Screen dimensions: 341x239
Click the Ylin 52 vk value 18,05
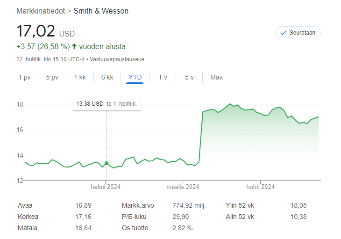click(x=298, y=205)
